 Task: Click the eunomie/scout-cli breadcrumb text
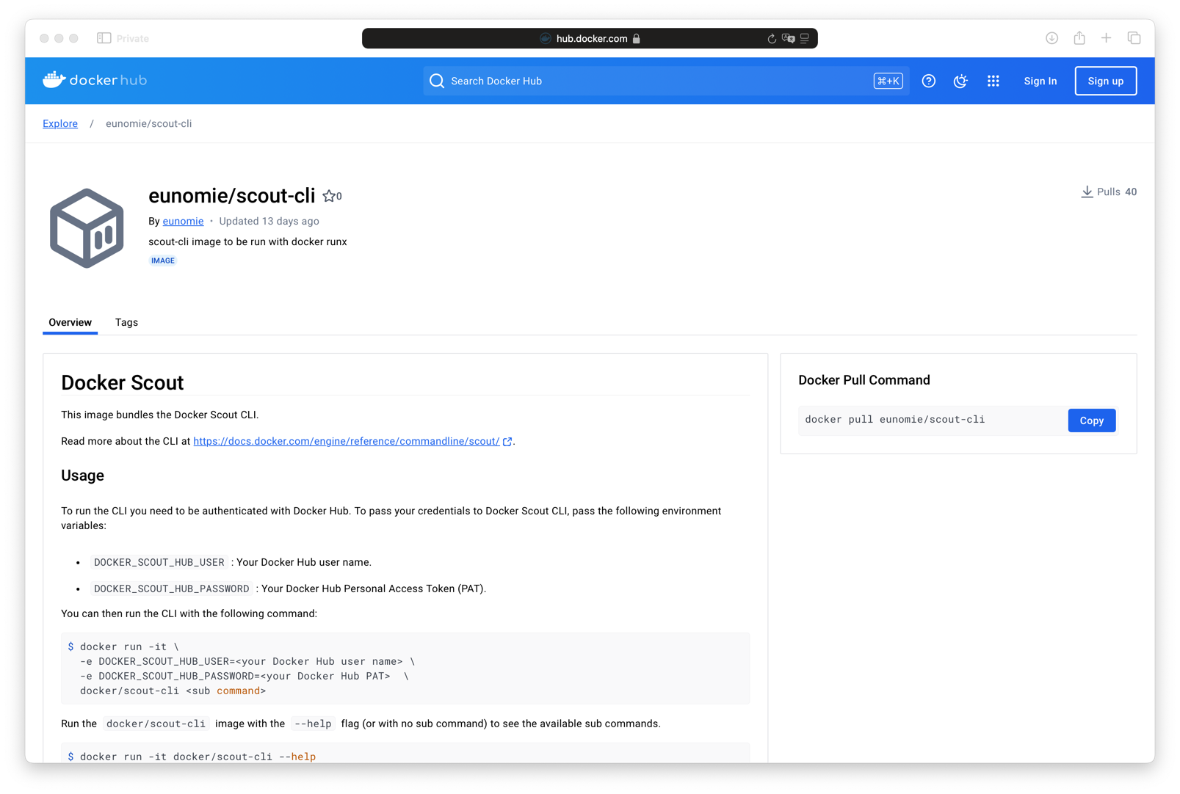[149, 123]
